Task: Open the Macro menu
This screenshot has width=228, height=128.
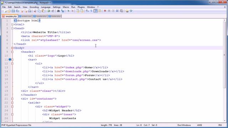Action: coord(66,7)
